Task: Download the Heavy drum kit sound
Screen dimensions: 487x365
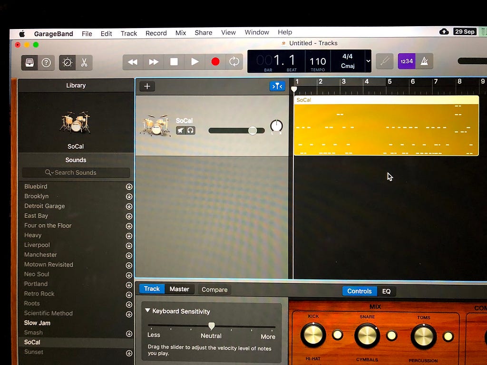Action: click(129, 236)
